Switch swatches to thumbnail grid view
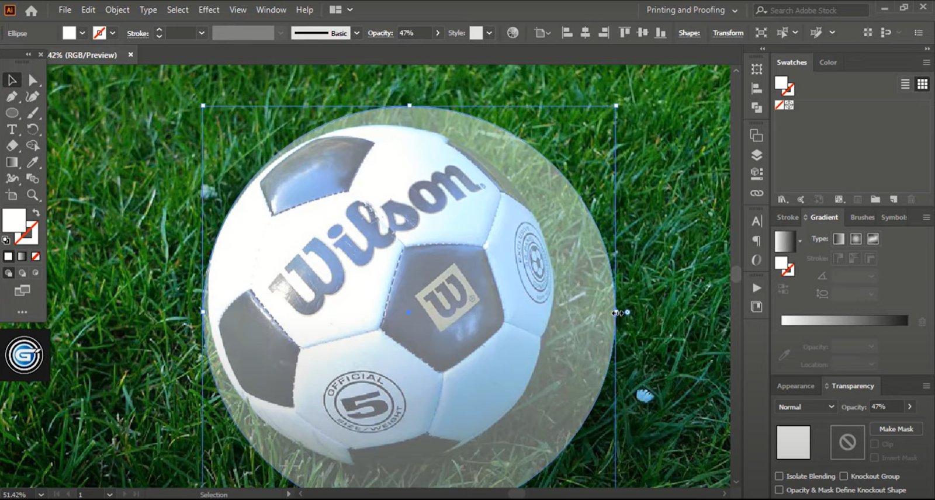935x500 pixels. [922, 84]
